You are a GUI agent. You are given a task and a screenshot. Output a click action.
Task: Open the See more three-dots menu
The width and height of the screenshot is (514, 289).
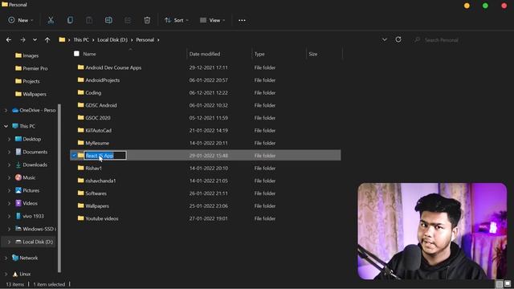tap(242, 20)
